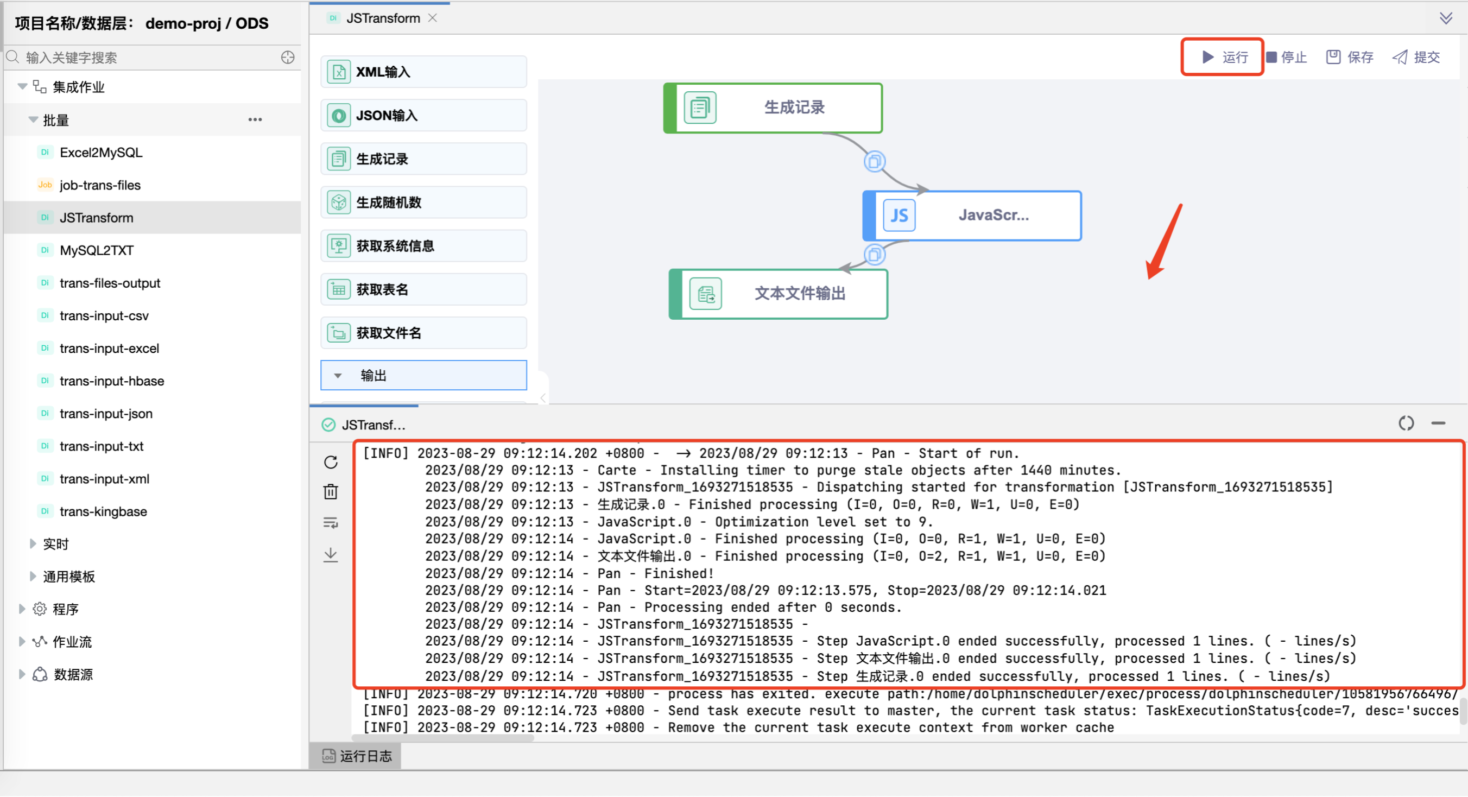Click the log panel refresh icon
This screenshot has width=1468, height=797.
[x=331, y=462]
